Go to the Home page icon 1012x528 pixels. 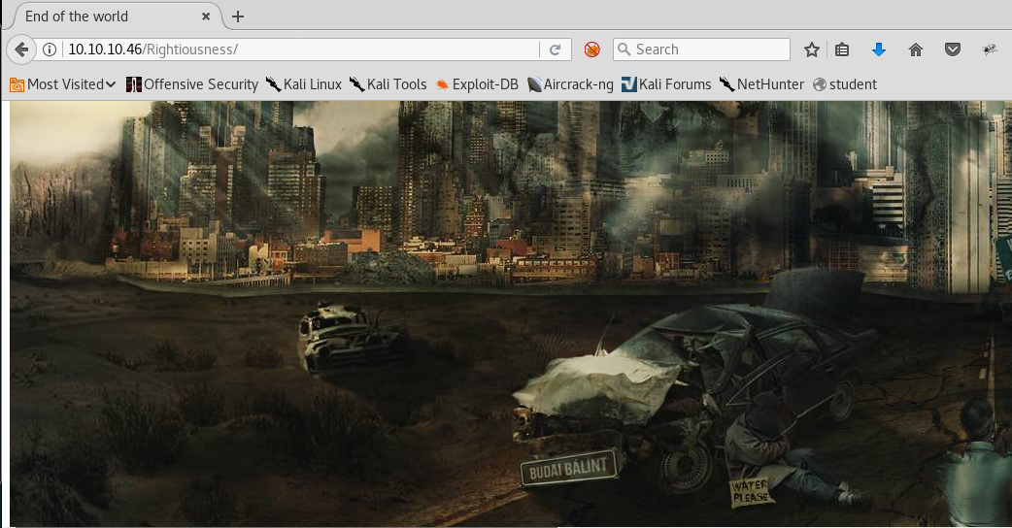coord(915,49)
